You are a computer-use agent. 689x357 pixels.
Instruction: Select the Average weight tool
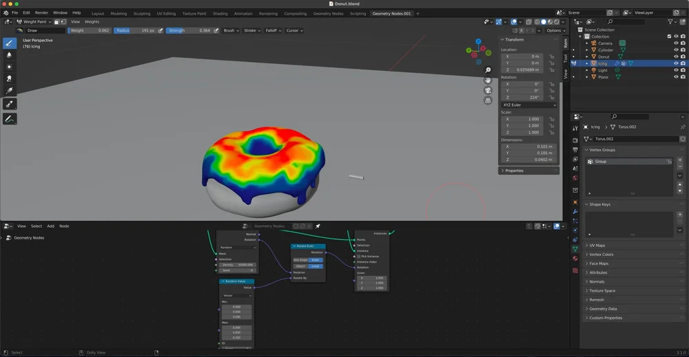9,67
